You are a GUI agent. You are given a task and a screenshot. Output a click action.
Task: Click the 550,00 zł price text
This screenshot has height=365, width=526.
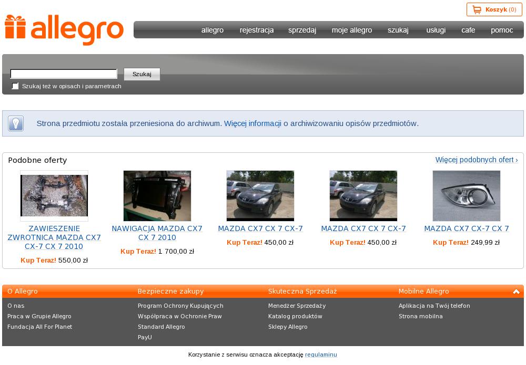click(x=73, y=260)
